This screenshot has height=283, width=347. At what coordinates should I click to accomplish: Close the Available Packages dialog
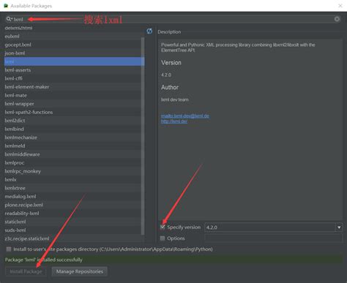pos(340,6)
